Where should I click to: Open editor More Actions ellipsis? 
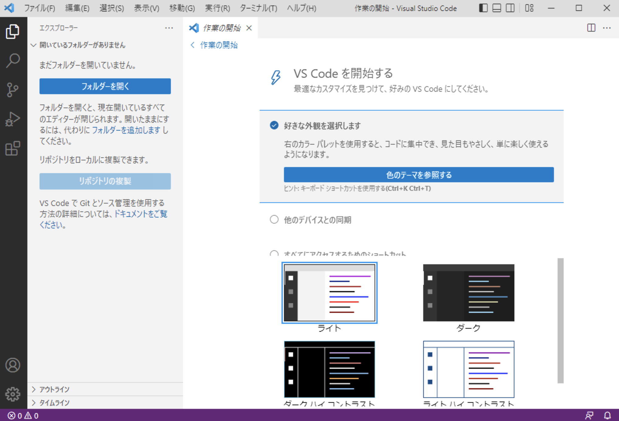[607, 28]
